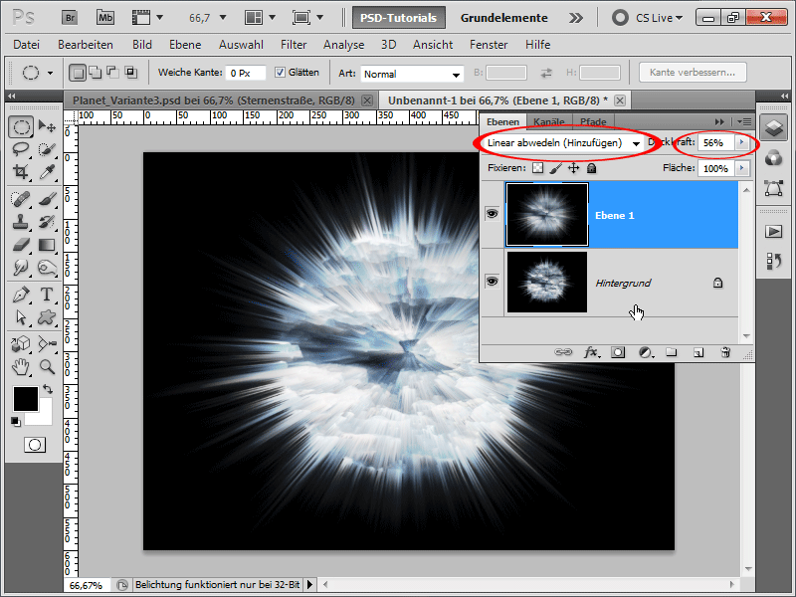The width and height of the screenshot is (796, 597).
Task: Select PSD-Tutorials workspace
Action: click(x=399, y=18)
